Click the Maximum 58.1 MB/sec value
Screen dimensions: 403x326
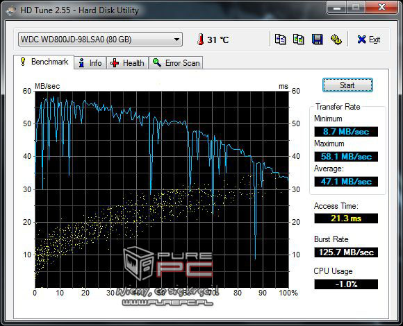pos(346,157)
